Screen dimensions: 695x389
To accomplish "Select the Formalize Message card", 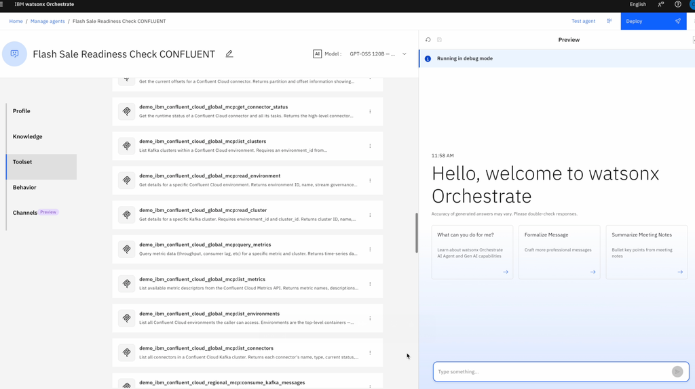I will point(559,252).
